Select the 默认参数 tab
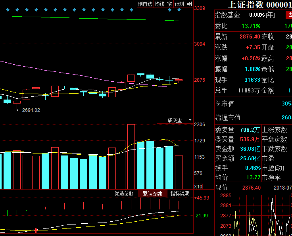 [152, 194]
